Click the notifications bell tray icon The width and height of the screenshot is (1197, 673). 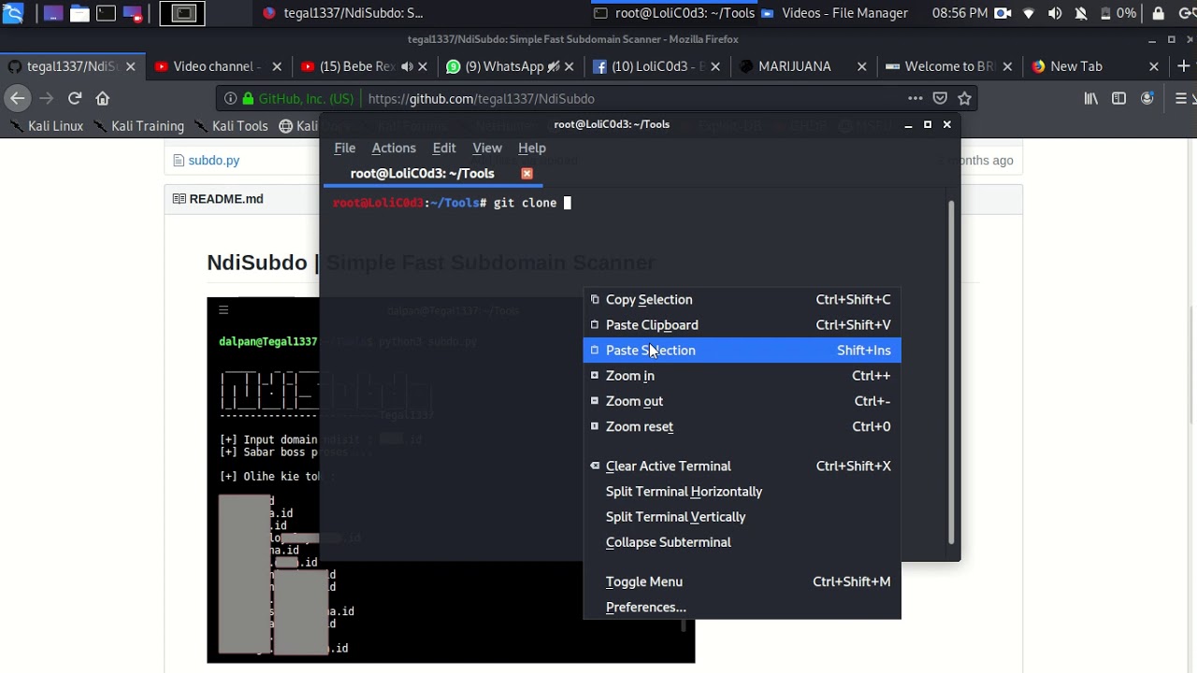click(1081, 13)
